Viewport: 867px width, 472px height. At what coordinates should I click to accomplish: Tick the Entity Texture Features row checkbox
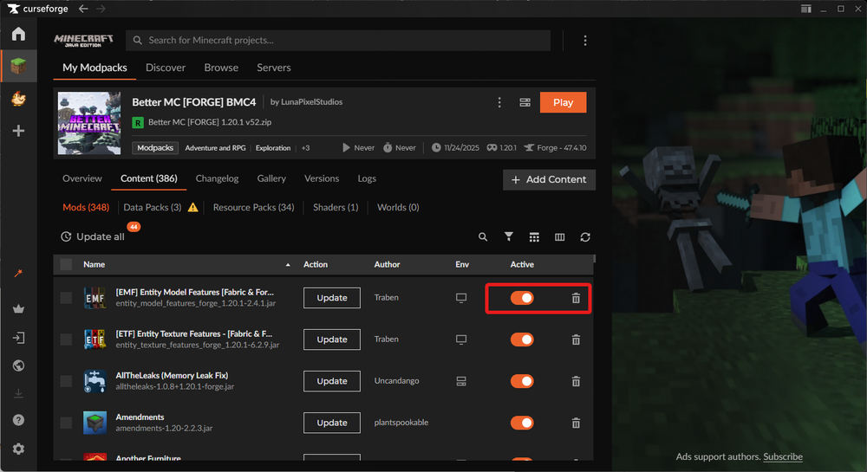[66, 339]
